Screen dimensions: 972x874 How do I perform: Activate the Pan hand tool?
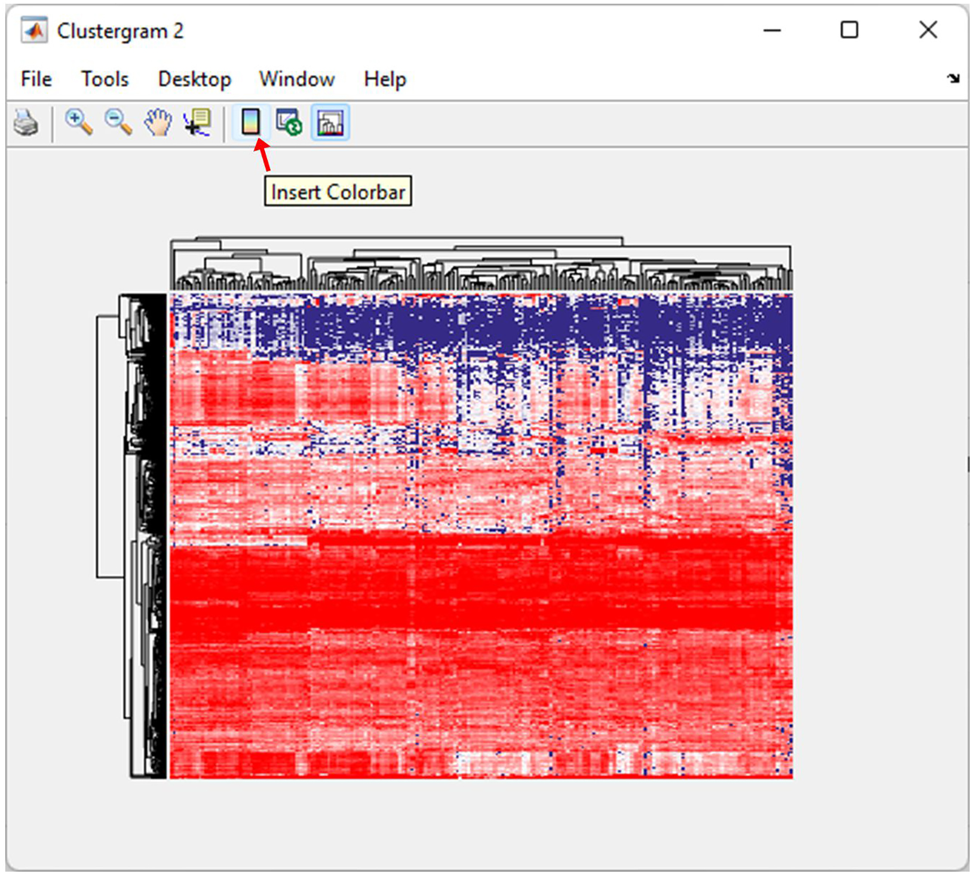tap(158, 123)
